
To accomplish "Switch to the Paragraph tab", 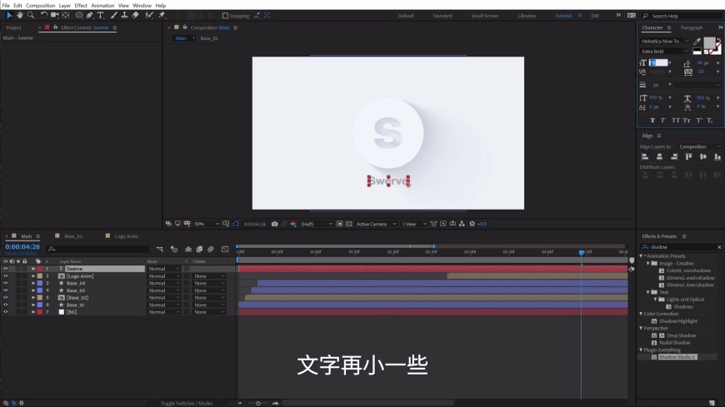I will point(691,27).
